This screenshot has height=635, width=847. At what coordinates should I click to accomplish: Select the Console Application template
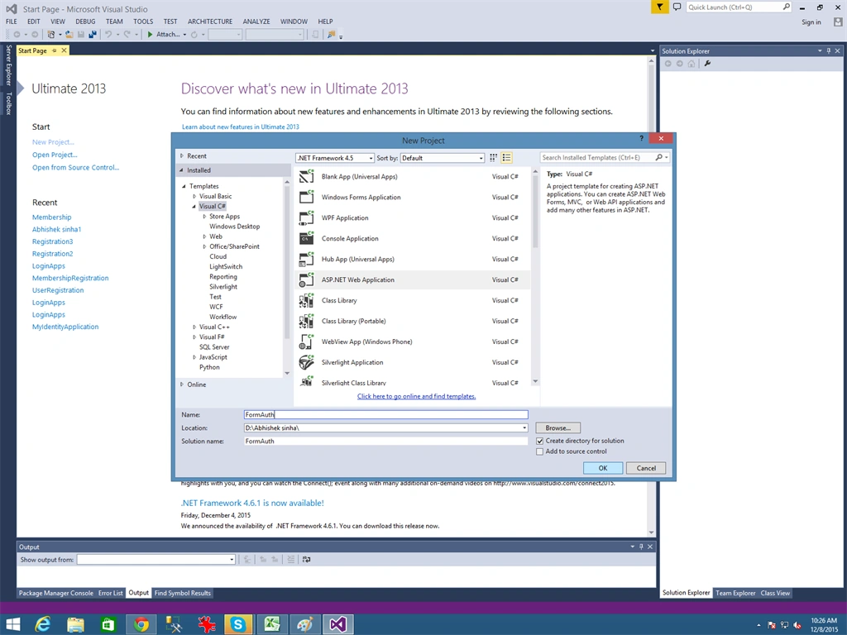click(x=412, y=239)
